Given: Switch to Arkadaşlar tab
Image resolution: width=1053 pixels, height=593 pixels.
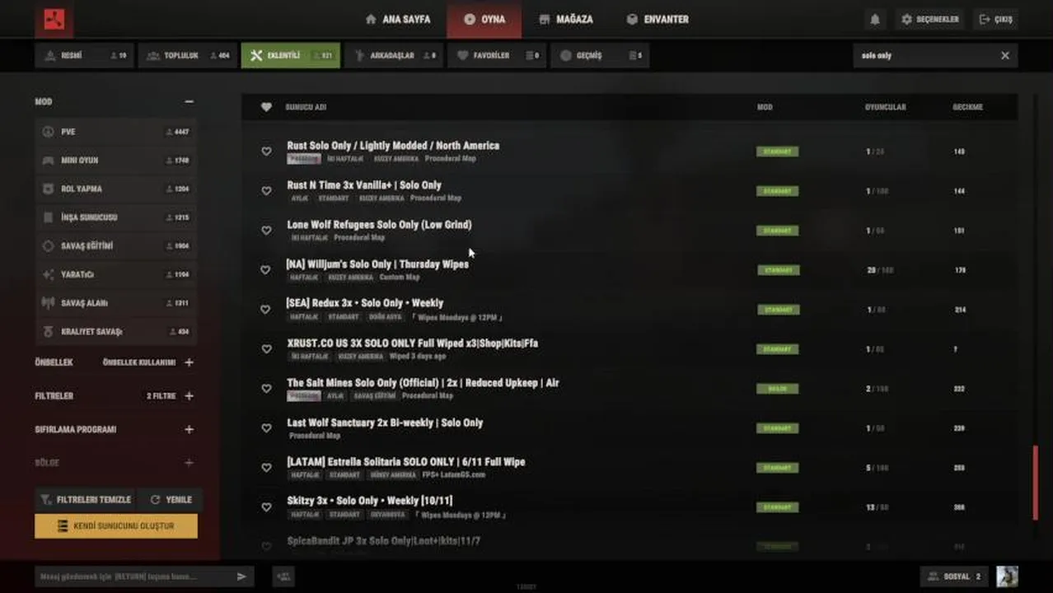Looking at the screenshot, I should click(394, 56).
